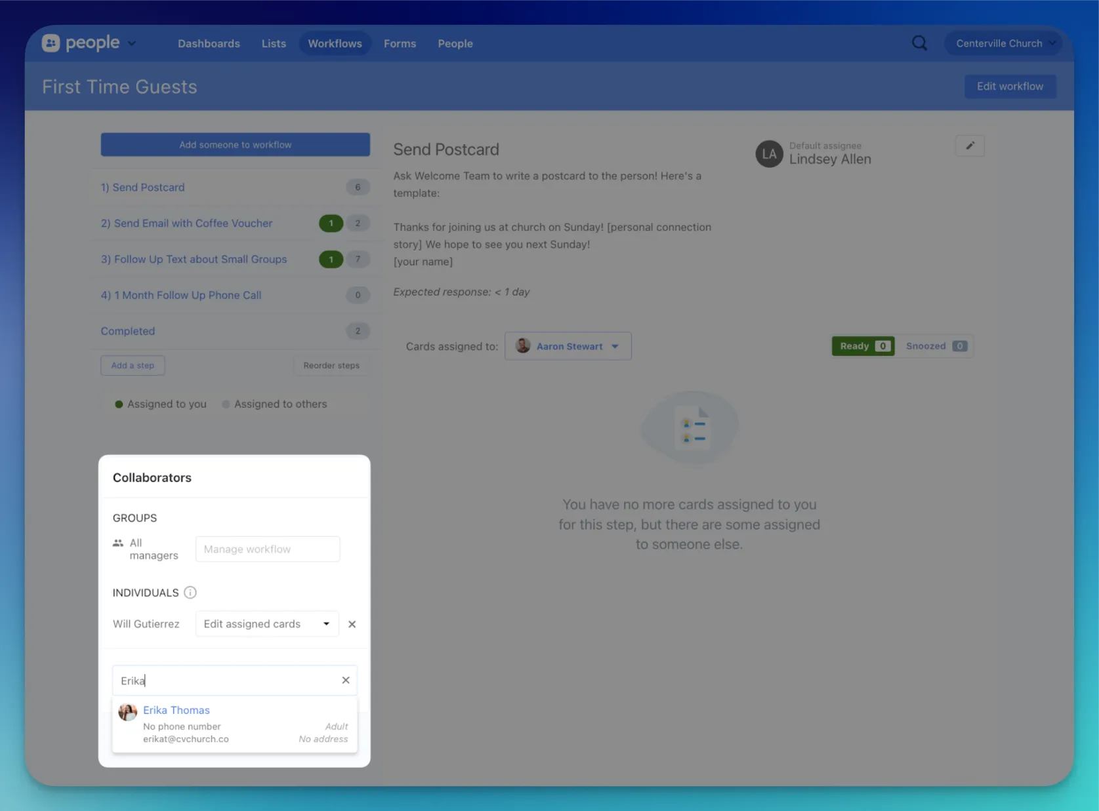
Task: Switch to Snoozed cards
Action: 935,346
